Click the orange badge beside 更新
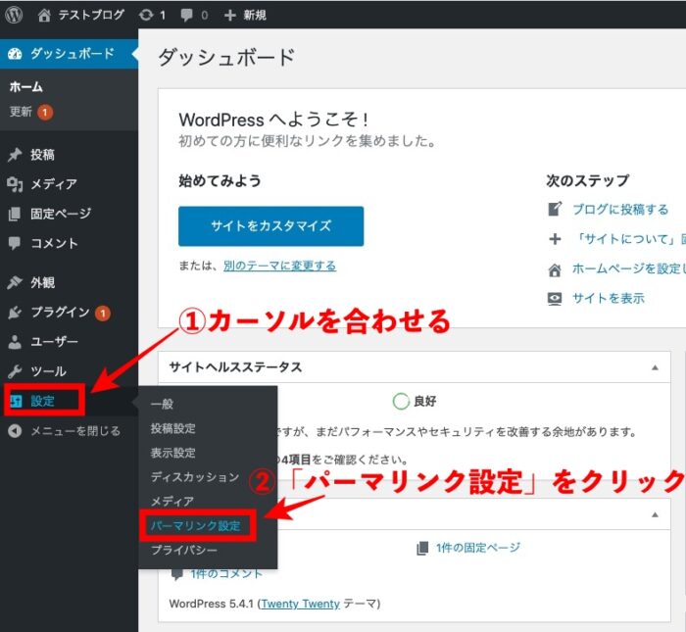 click(45, 113)
